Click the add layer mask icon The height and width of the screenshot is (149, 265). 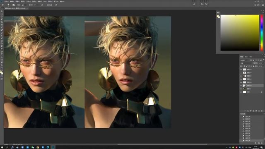click(x=251, y=111)
